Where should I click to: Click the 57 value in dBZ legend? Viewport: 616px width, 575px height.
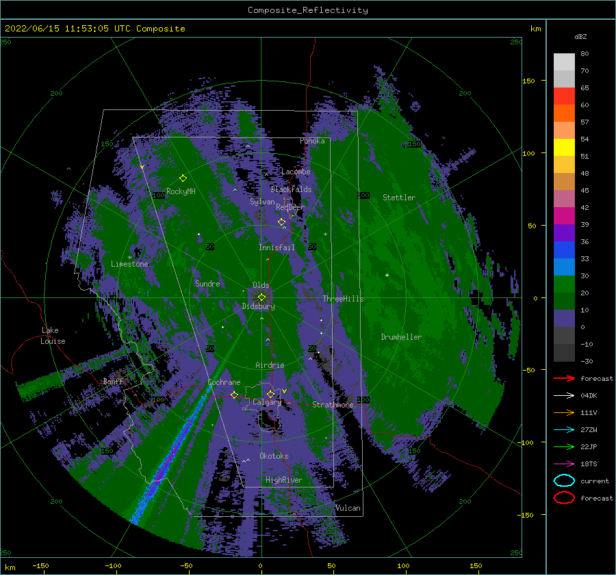click(585, 122)
